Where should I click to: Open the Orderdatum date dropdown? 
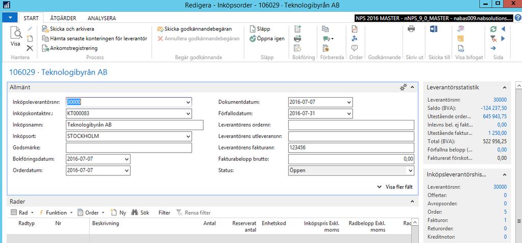click(127, 170)
